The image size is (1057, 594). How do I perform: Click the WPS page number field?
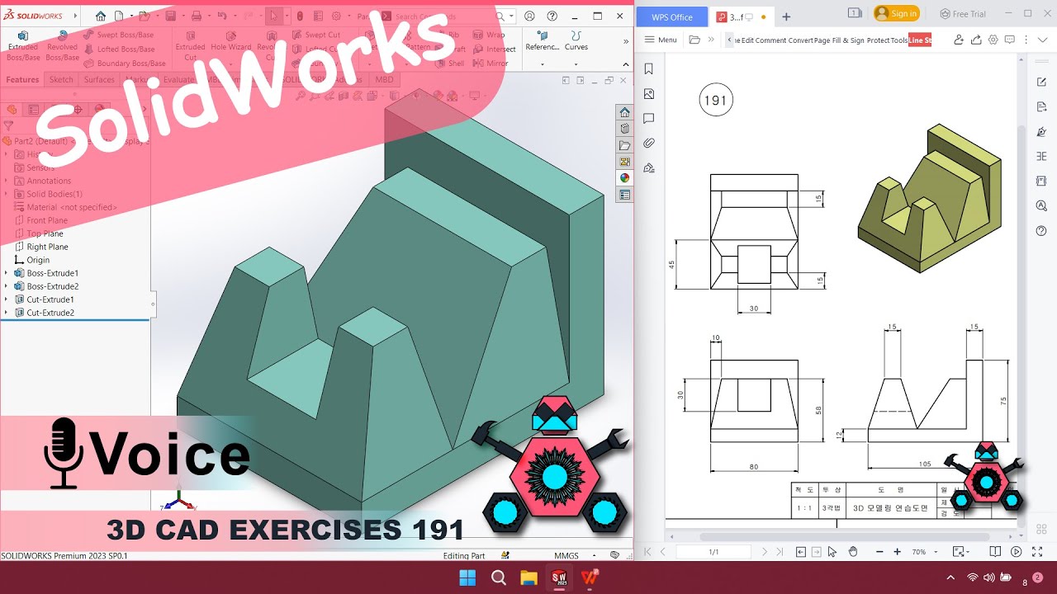click(x=713, y=551)
